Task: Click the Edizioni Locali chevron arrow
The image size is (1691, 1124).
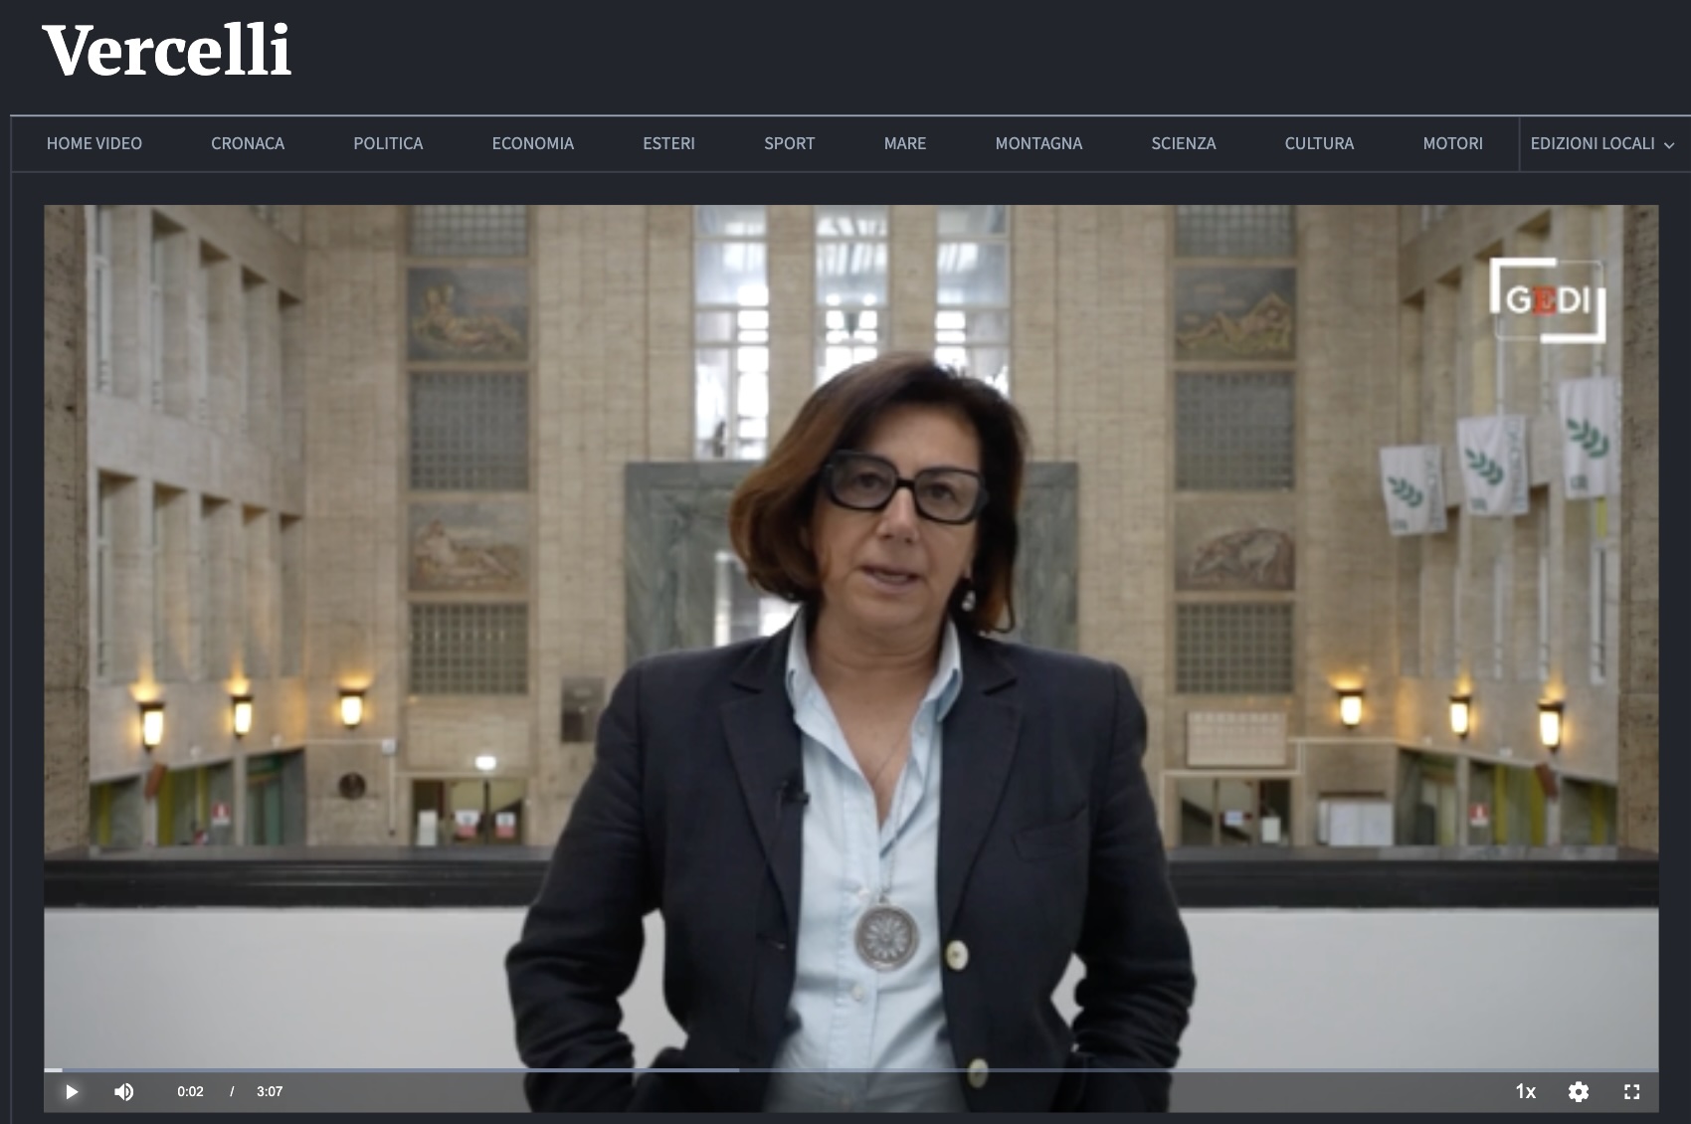Action: [x=1669, y=145]
